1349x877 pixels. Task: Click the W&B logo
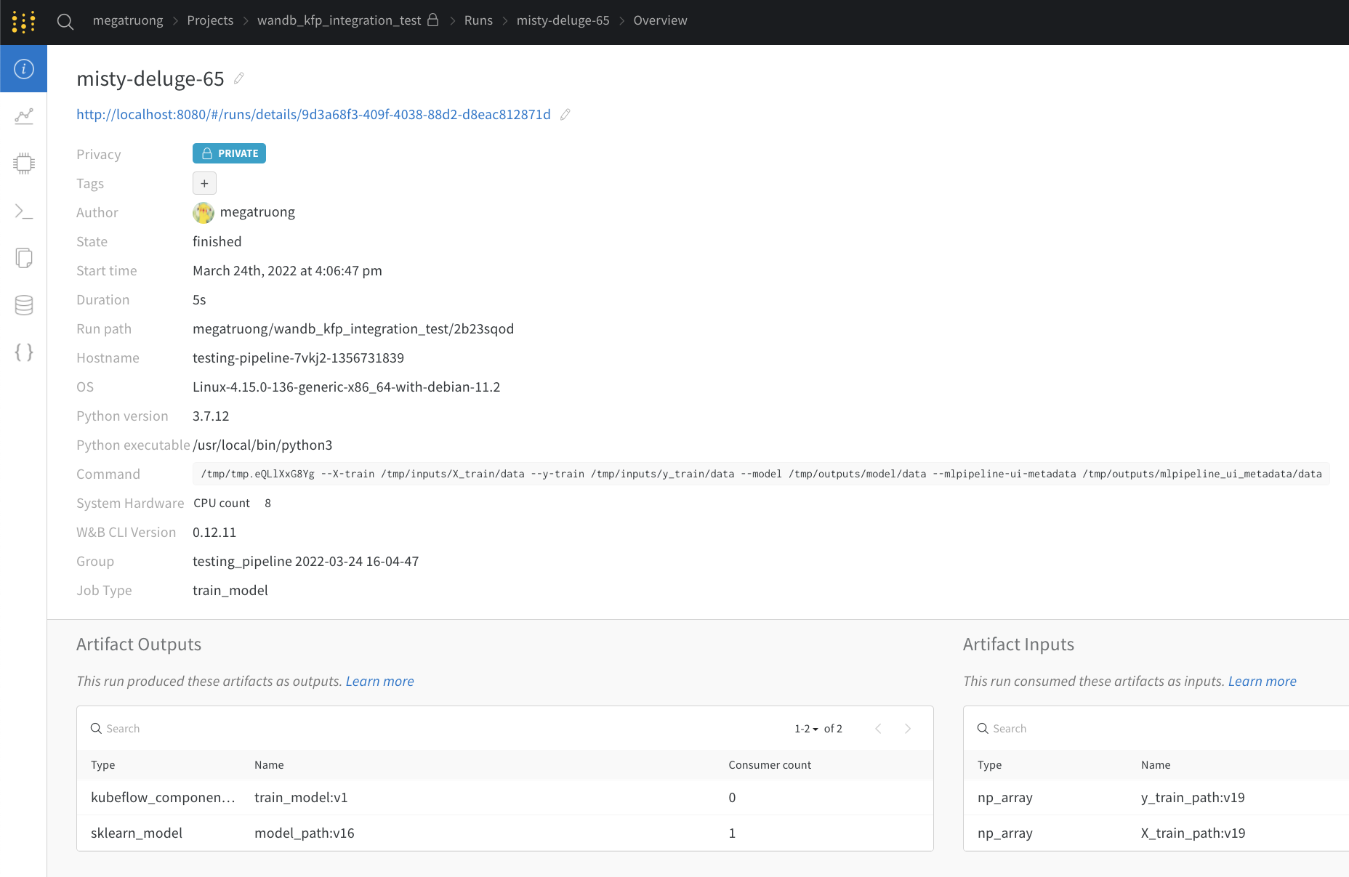click(24, 22)
